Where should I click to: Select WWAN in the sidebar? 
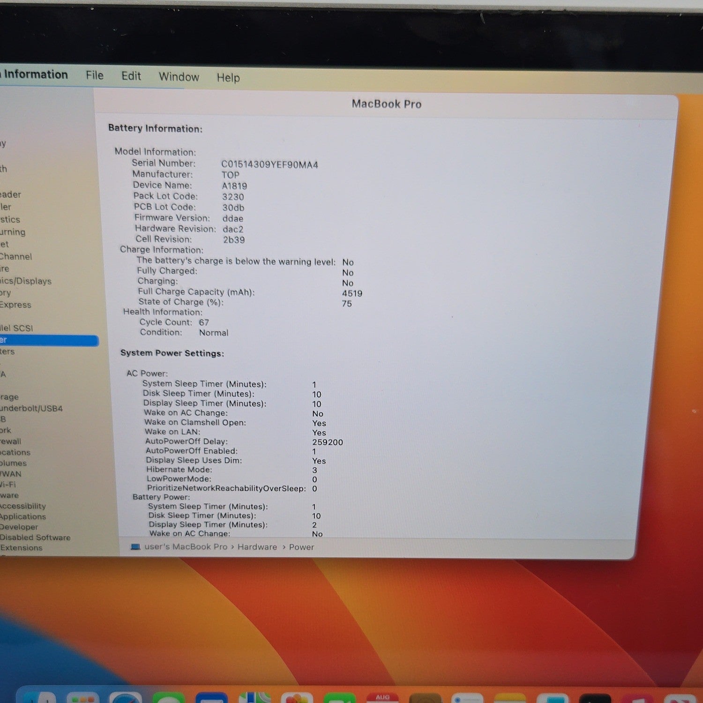click(11, 474)
